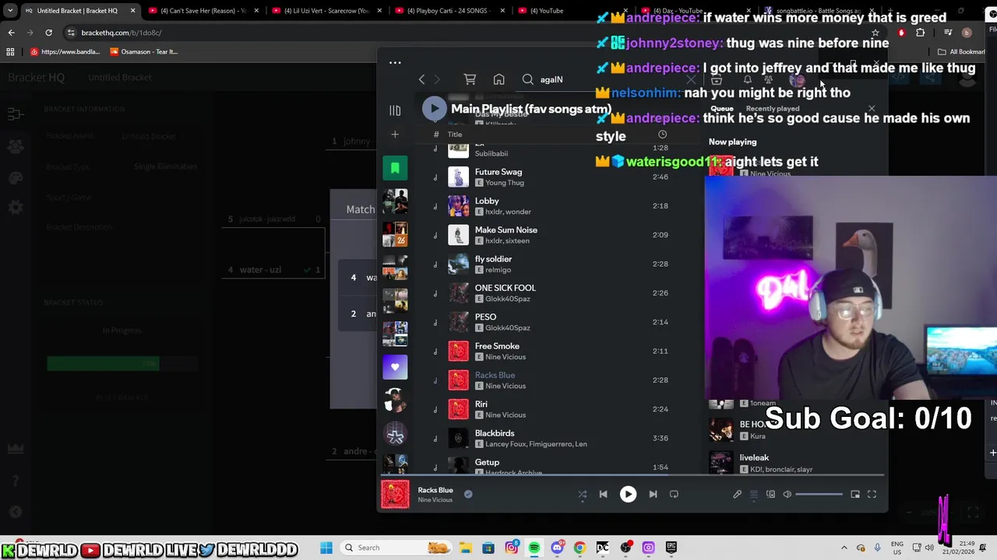This screenshot has width=997, height=560.
Task: Select the Blackbirds track
Action: pos(558,438)
